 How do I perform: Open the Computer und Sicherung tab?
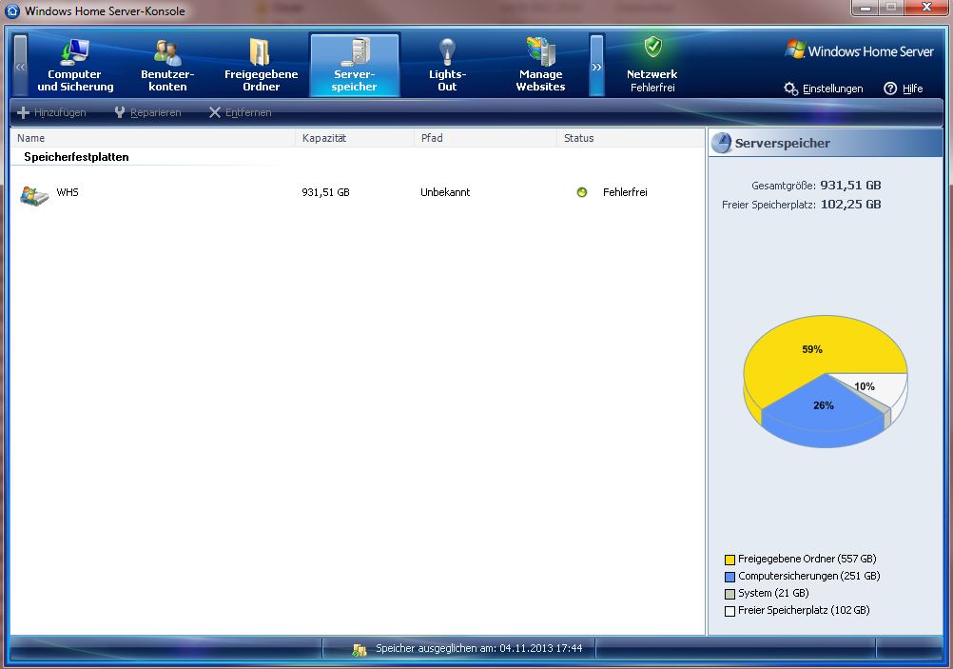pos(75,65)
